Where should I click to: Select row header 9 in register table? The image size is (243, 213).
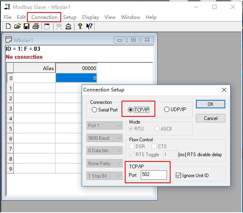10,169
